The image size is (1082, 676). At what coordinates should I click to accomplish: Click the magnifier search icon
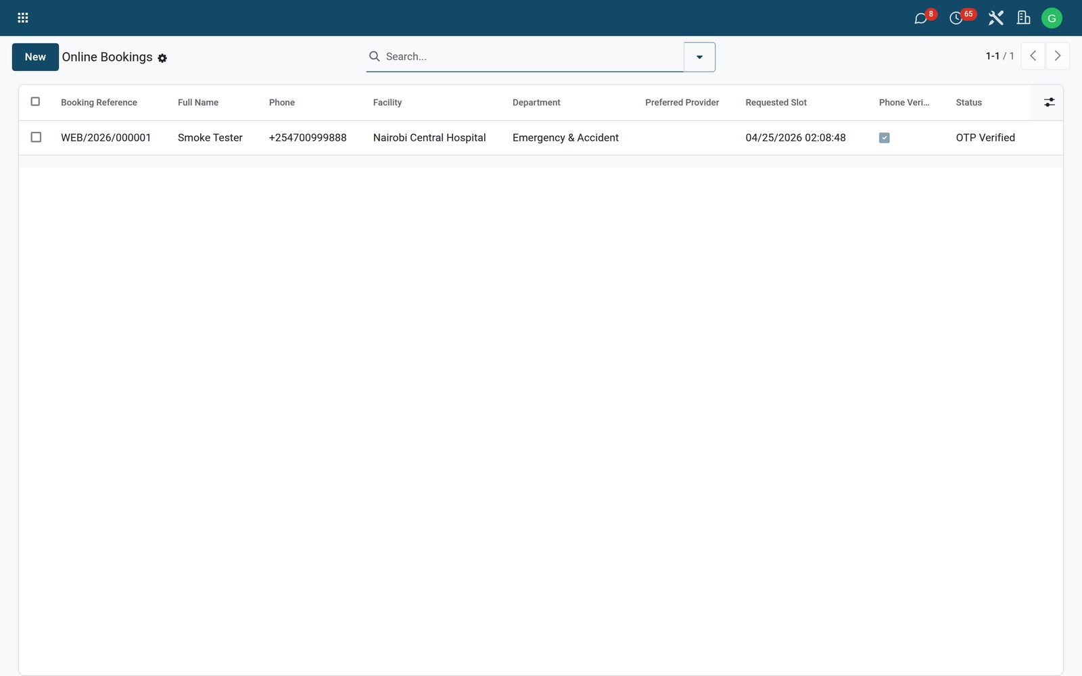374,56
